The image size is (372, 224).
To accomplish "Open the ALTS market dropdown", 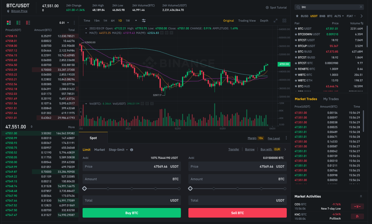I will (x=339, y=16).
